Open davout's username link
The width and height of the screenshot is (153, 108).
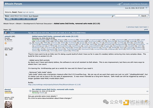(8, 89)
